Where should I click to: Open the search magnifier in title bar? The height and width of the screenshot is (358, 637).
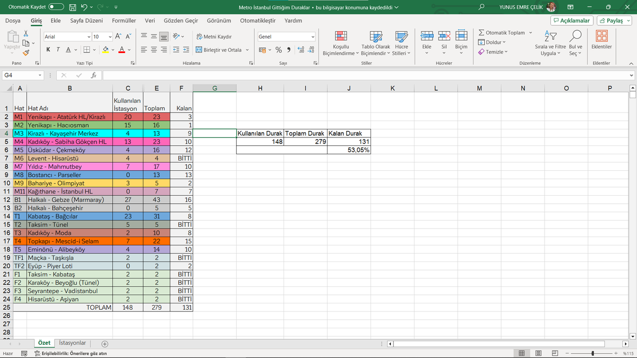click(481, 7)
